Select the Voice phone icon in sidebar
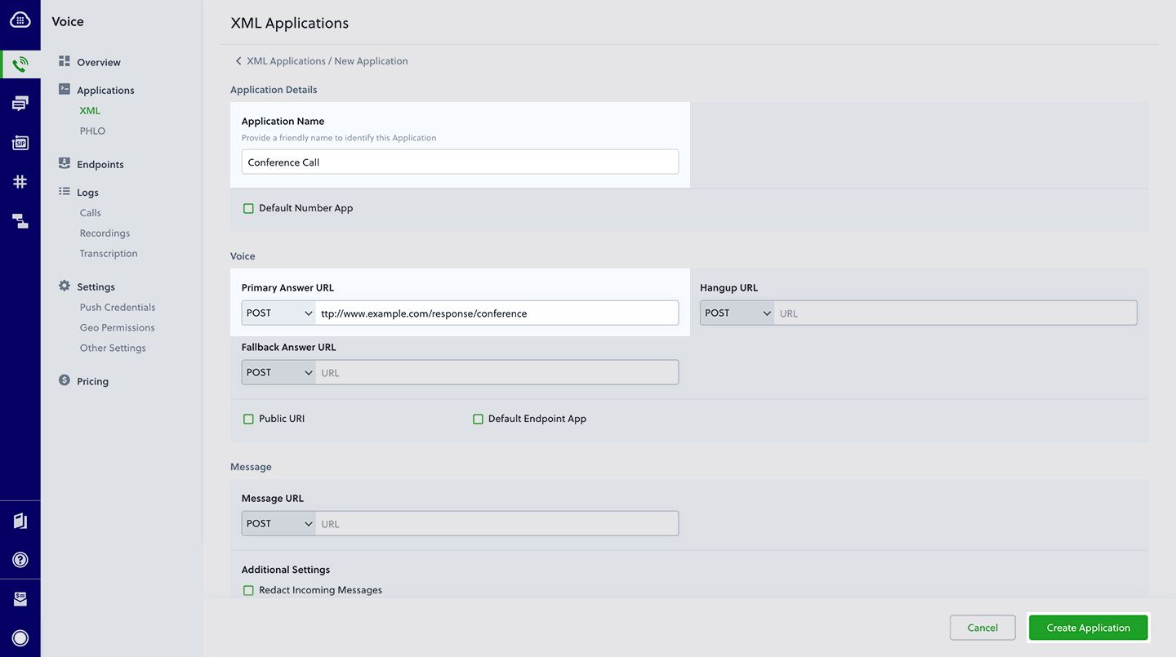Viewport: 1176px width, 657px height. [x=20, y=62]
